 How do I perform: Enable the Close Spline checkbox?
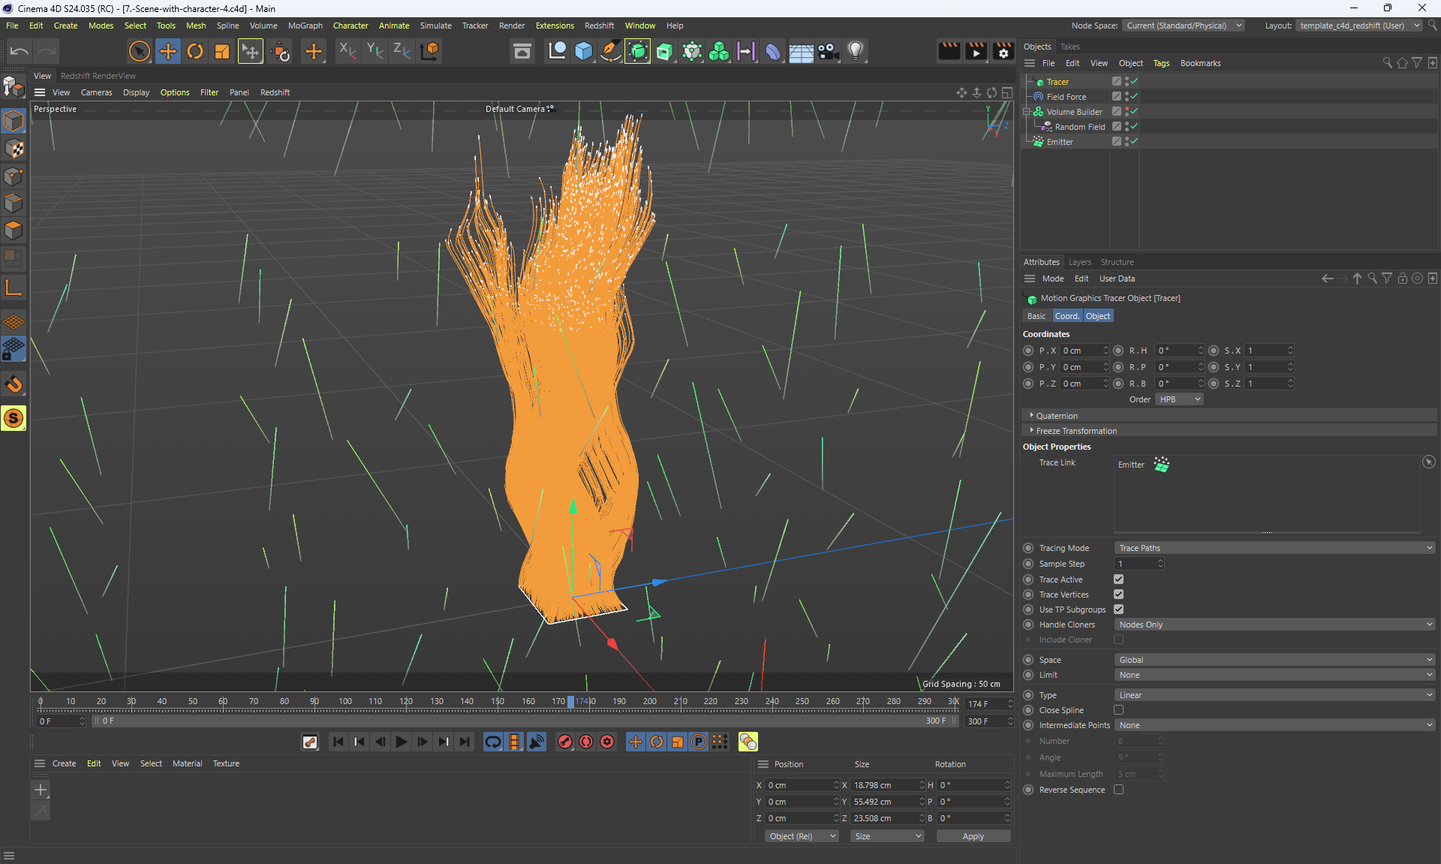coord(1118,710)
